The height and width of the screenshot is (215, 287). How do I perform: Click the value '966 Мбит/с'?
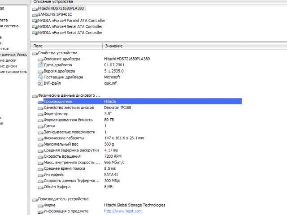pos(114,162)
